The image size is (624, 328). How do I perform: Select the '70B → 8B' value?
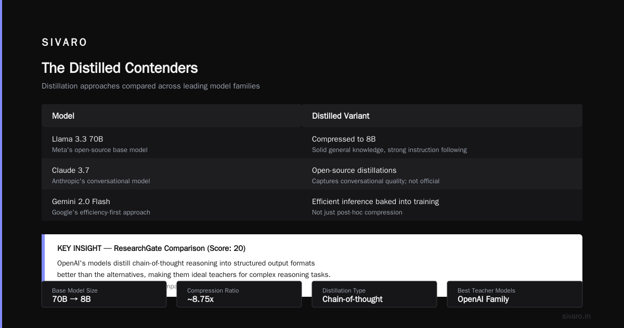(71, 299)
